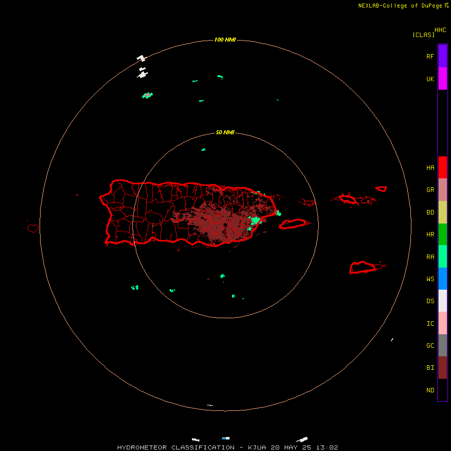Click the RF purple legend color
This screenshot has width=451, height=451.
(442, 56)
